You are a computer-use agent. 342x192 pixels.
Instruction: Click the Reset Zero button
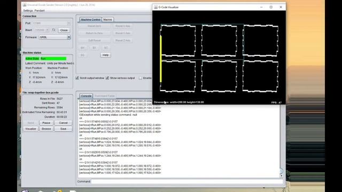94,26
